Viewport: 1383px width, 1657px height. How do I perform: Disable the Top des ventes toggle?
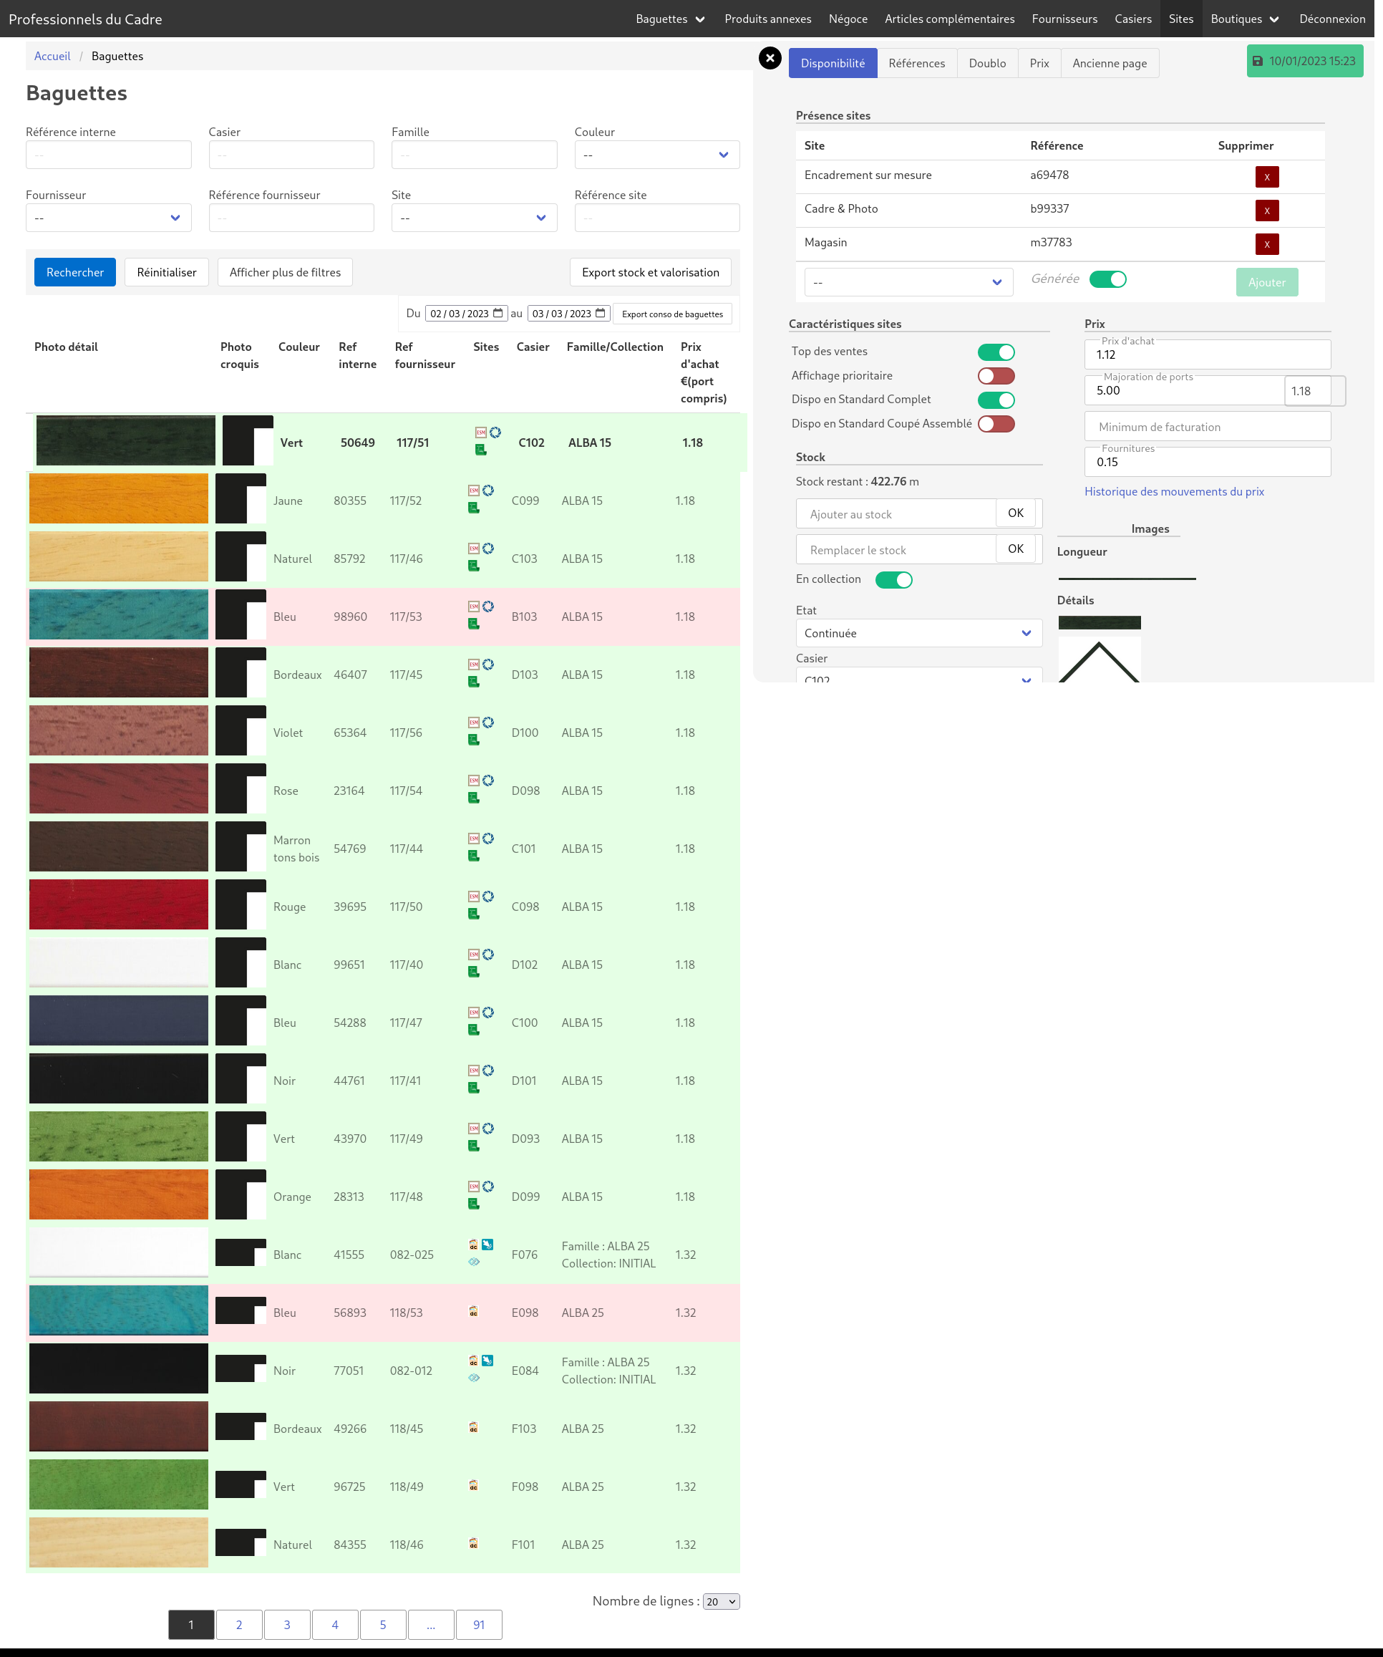pyautogui.click(x=996, y=352)
